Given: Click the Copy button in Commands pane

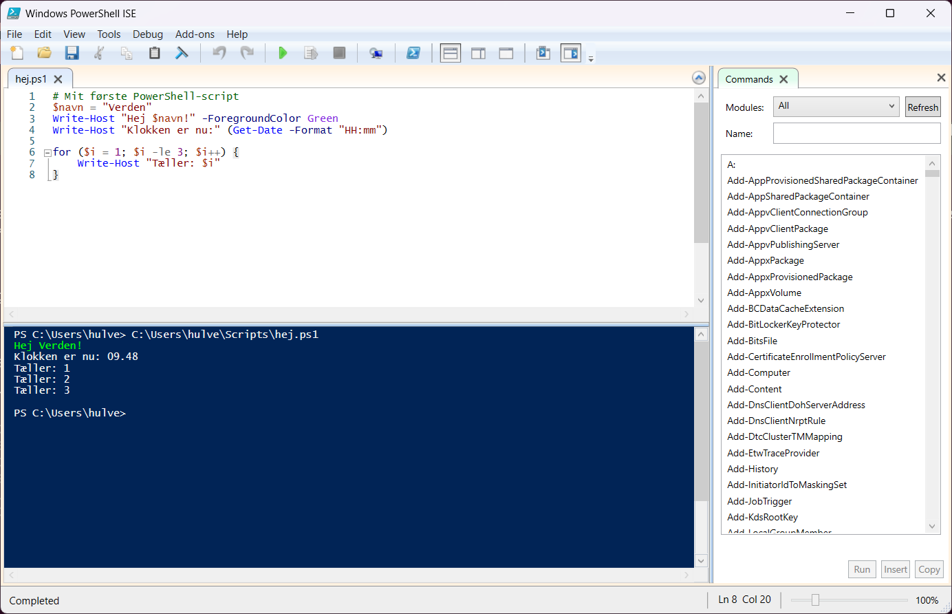Looking at the screenshot, I should (x=929, y=569).
